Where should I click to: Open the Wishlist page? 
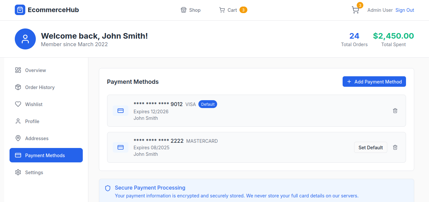[x=34, y=104]
